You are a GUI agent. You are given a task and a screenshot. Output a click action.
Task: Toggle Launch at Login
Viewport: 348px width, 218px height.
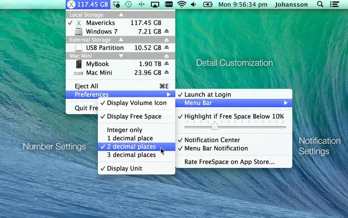pos(234,95)
